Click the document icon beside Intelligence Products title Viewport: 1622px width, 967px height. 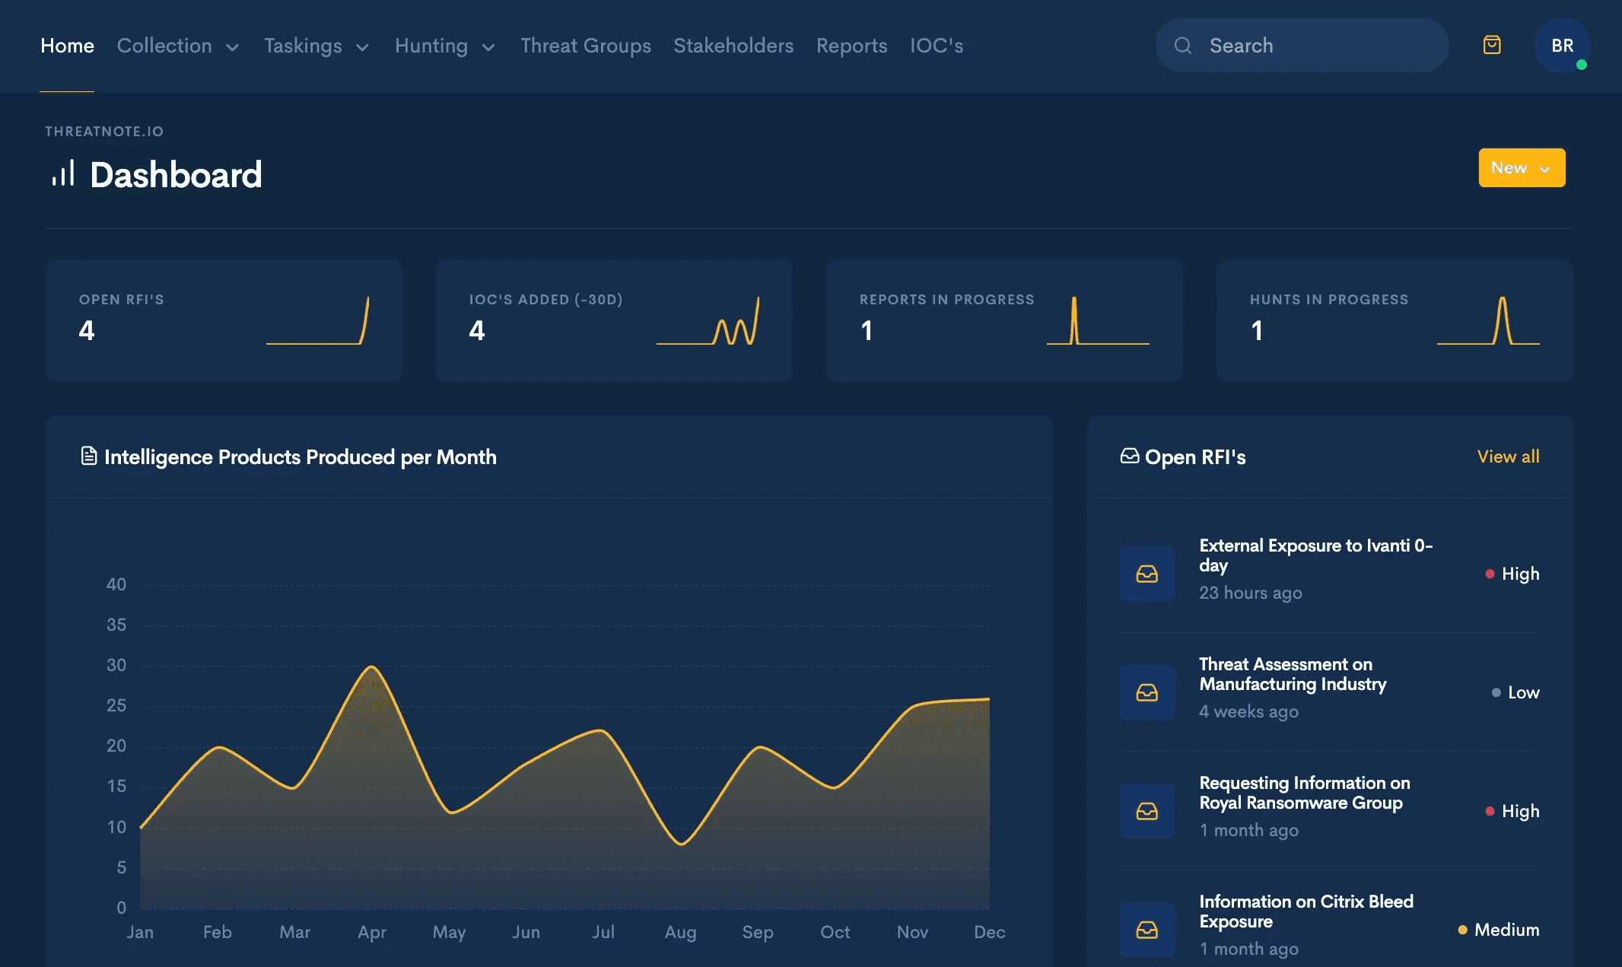[89, 456]
